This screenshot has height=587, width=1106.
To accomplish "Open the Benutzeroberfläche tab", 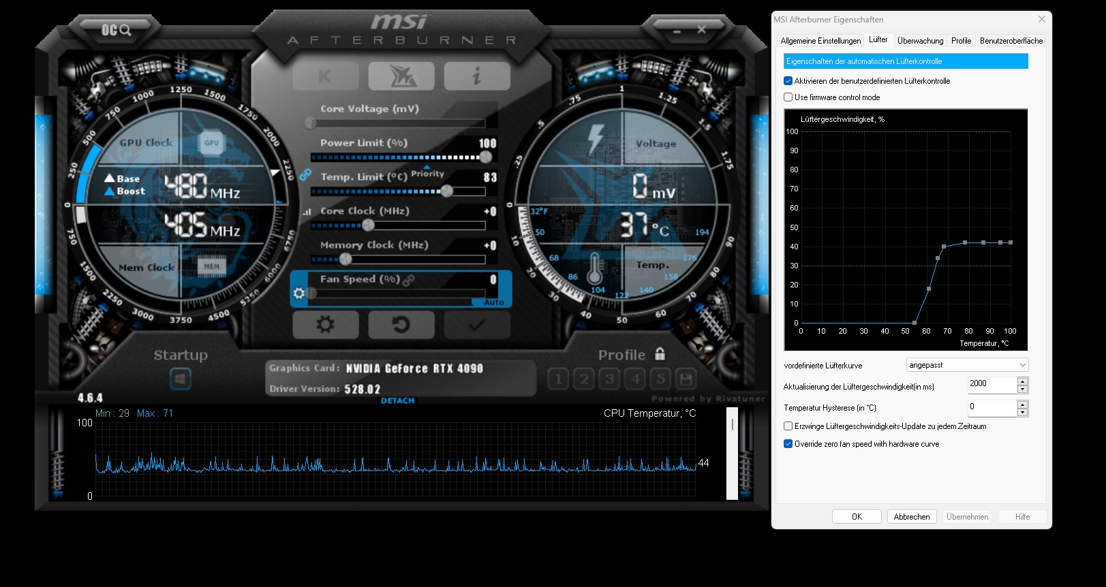I will click(x=1011, y=41).
